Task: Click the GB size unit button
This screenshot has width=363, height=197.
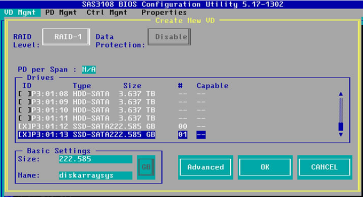Action: point(146,167)
